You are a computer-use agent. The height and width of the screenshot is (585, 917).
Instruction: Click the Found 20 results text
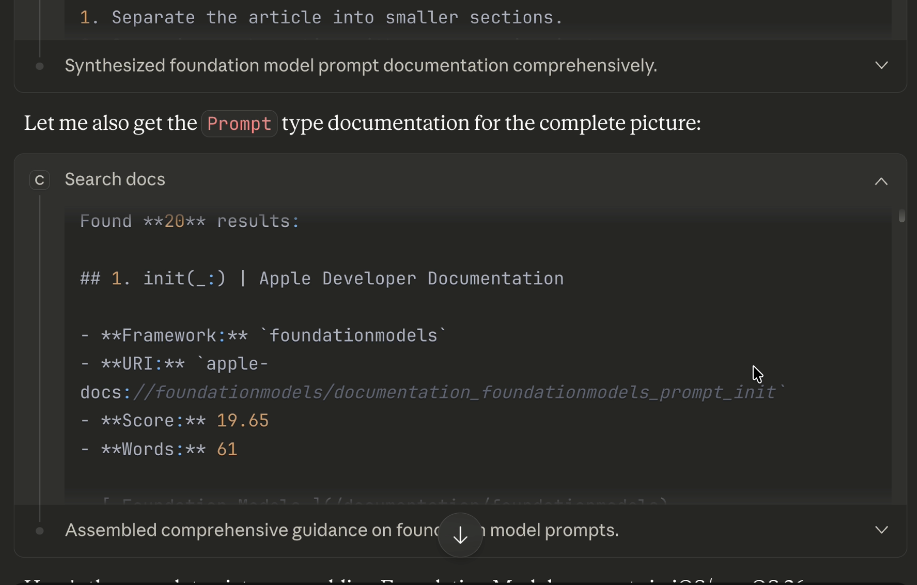(189, 221)
